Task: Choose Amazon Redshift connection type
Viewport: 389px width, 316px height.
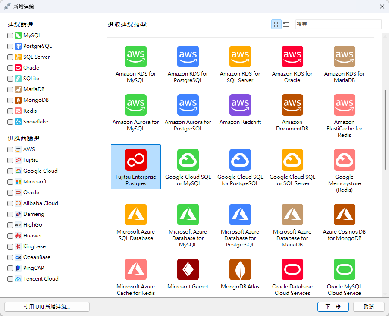Action: (x=240, y=105)
